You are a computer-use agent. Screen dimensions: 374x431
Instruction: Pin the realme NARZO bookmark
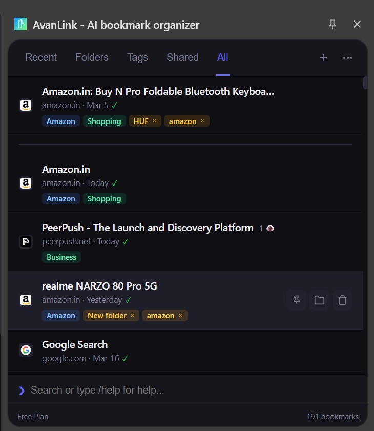coord(297,300)
